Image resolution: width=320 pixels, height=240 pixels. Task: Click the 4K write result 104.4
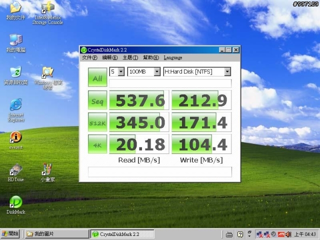tap(201, 144)
